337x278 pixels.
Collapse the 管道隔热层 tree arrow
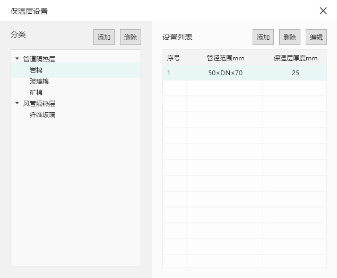(x=17, y=58)
